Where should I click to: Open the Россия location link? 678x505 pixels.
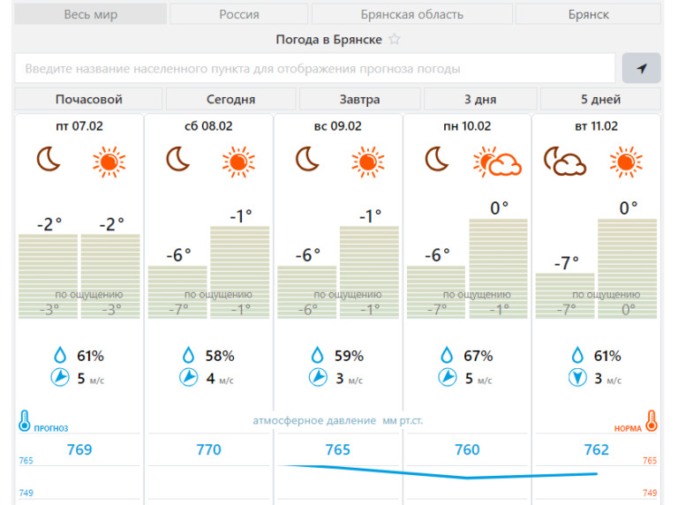(239, 15)
